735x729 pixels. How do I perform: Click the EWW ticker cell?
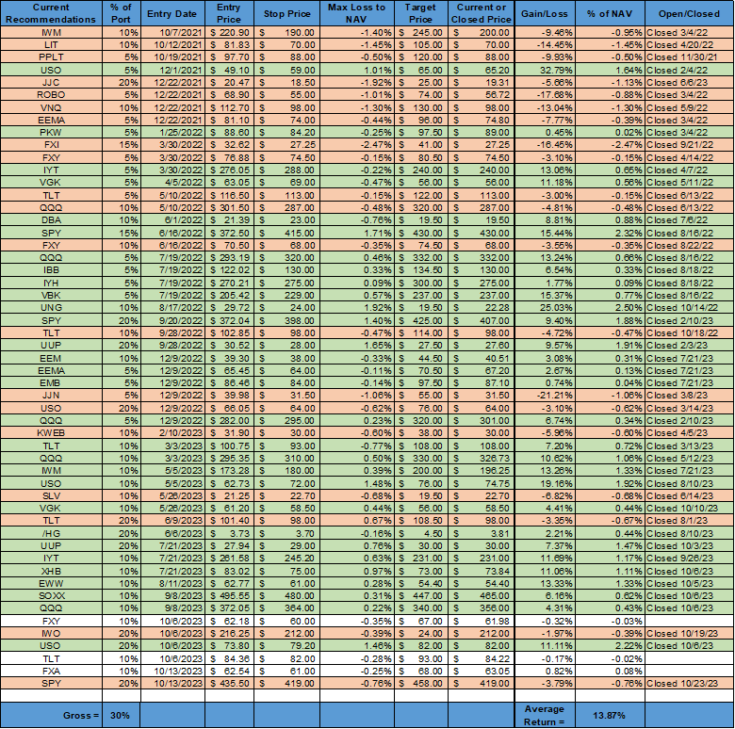coord(51,583)
